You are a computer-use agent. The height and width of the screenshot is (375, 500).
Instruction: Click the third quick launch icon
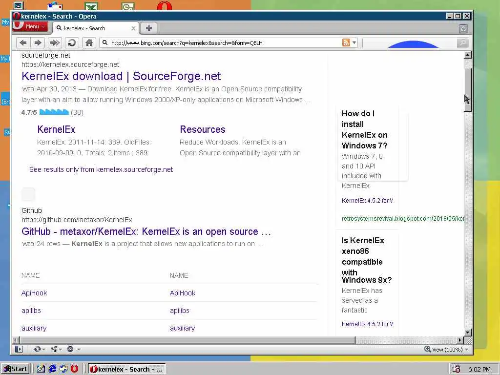click(63, 369)
